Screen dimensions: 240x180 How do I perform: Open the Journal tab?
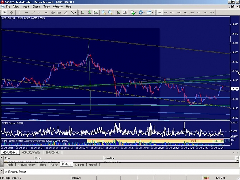[x=93, y=165]
